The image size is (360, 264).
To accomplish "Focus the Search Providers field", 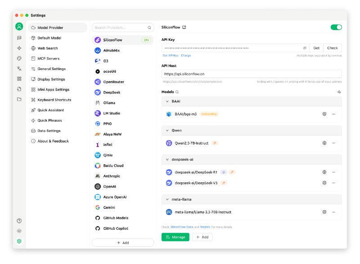I will click(123, 28).
